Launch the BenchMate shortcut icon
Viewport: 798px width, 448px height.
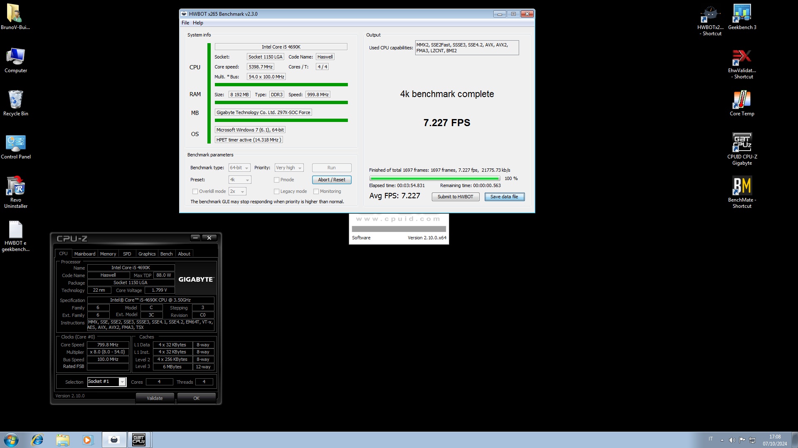coord(742,192)
